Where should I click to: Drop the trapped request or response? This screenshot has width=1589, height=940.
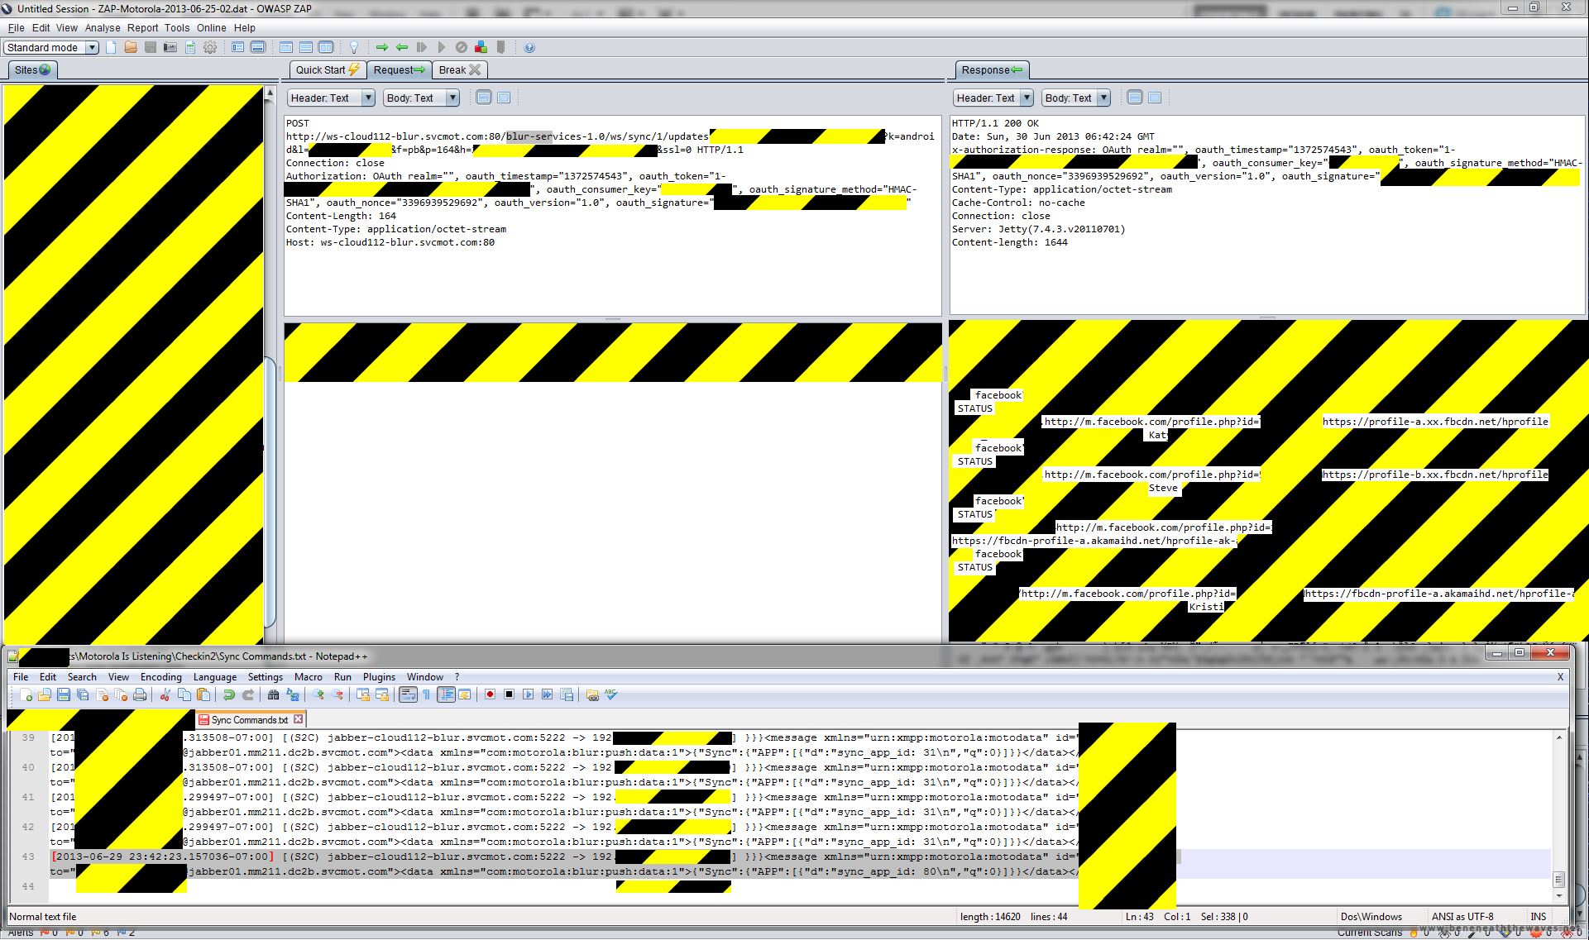click(x=462, y=47)
